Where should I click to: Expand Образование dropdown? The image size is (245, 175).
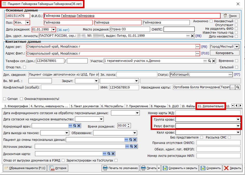135,133
